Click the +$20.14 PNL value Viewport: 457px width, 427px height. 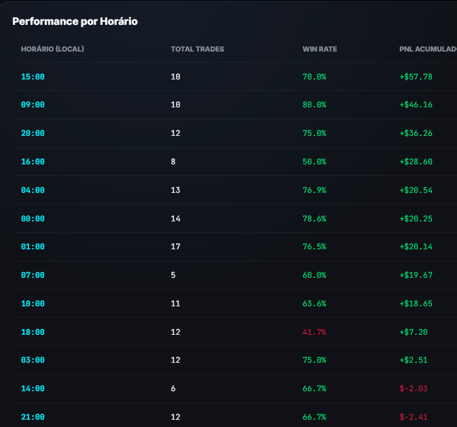[x=416, y=247]
